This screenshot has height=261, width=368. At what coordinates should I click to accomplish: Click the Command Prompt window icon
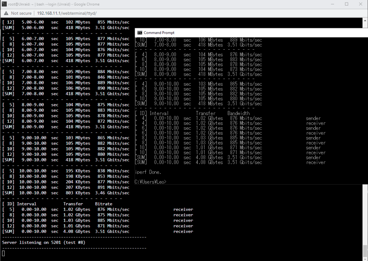[139, 33]
